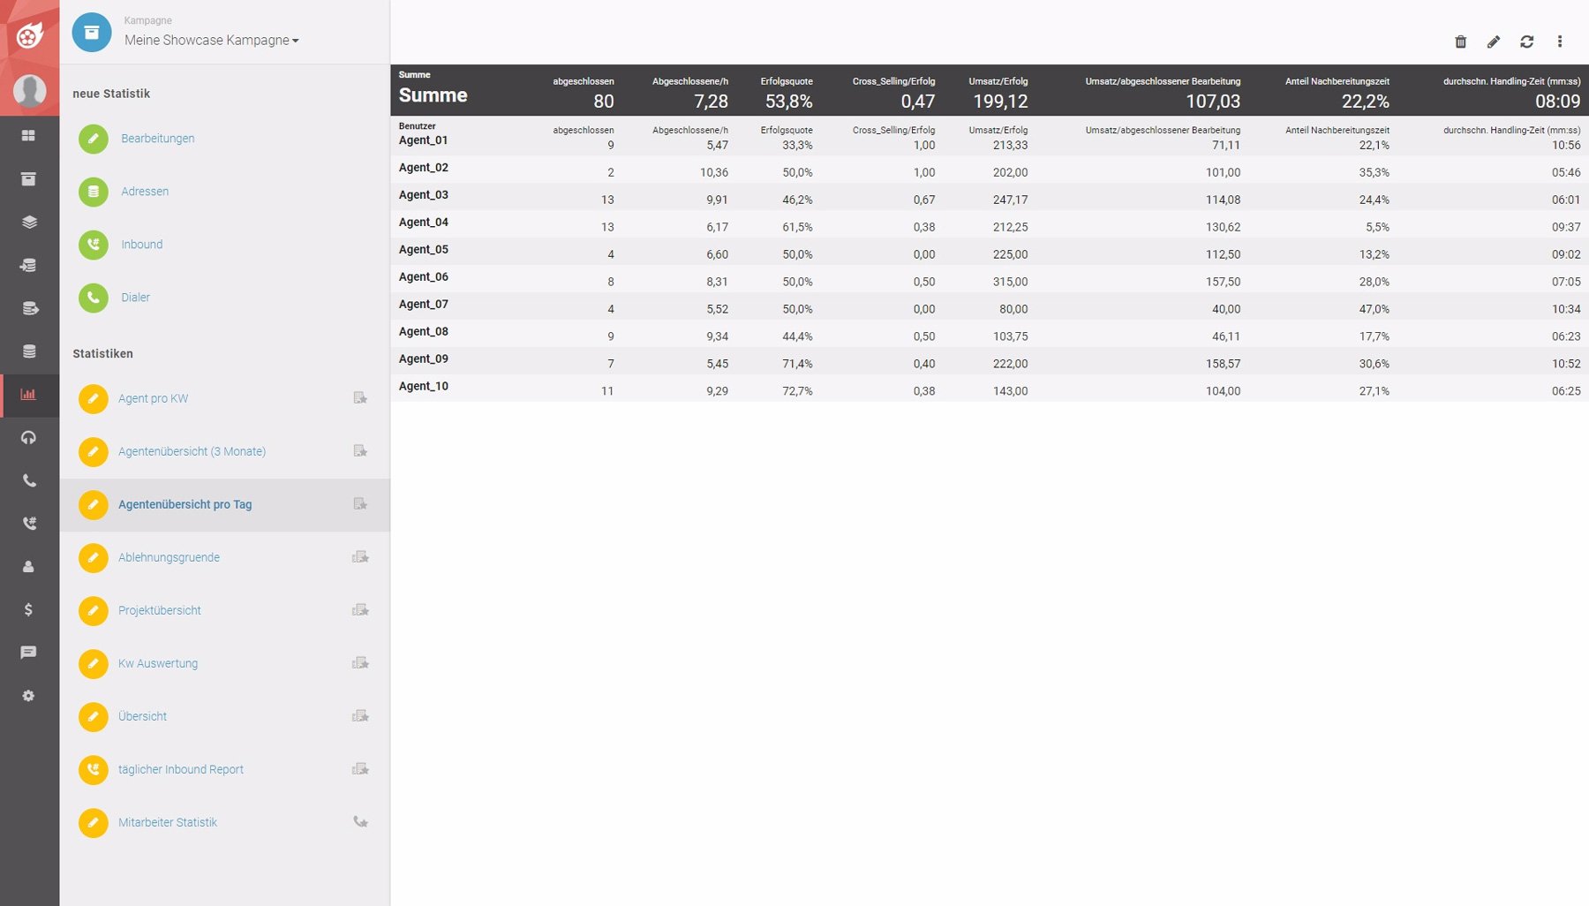1589x906 pixels.
Task: Click the green Bearbeitungen pencil icon
Action: [93, 139]
